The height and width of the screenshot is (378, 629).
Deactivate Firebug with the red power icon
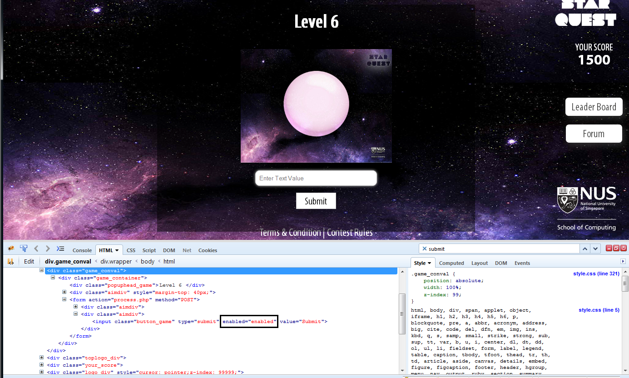point(624,248)
